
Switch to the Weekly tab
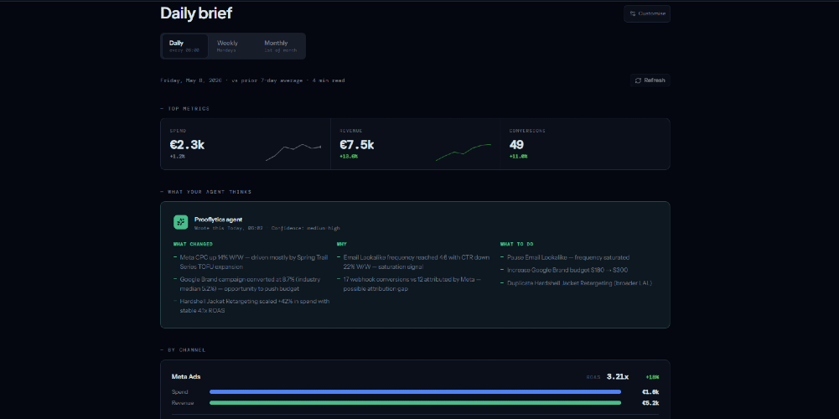click(x=227, y=46)
